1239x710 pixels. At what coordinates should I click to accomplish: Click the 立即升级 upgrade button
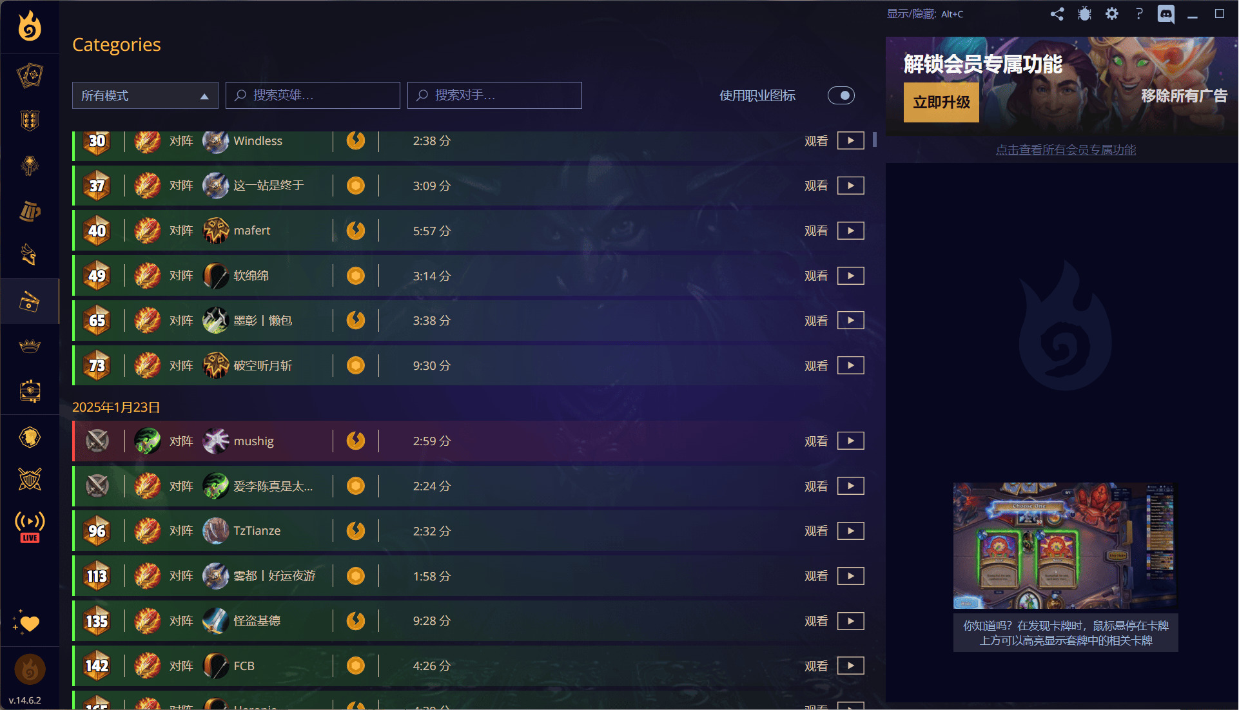941,102
